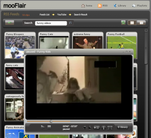The image size is (151, 138).
Task: Open the outrageously funny thumbnail
Action: [x=14, y=109]
